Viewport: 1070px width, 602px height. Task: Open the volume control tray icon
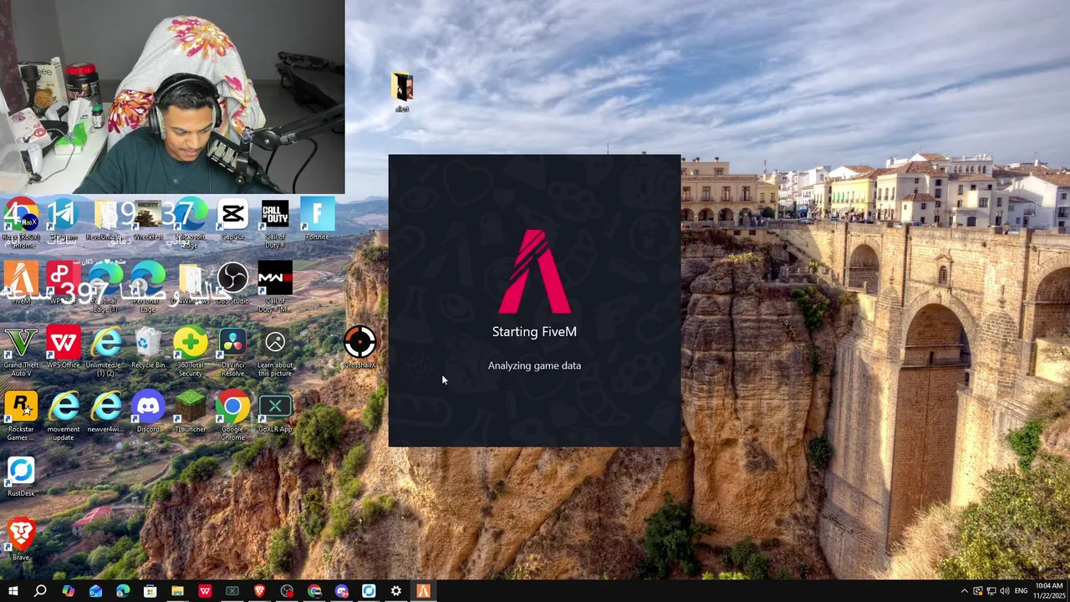[x=1004, y=591]
